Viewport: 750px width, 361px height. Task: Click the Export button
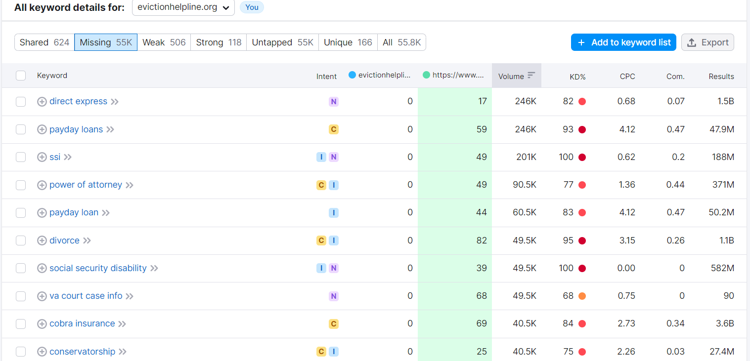tap(707, 42)
